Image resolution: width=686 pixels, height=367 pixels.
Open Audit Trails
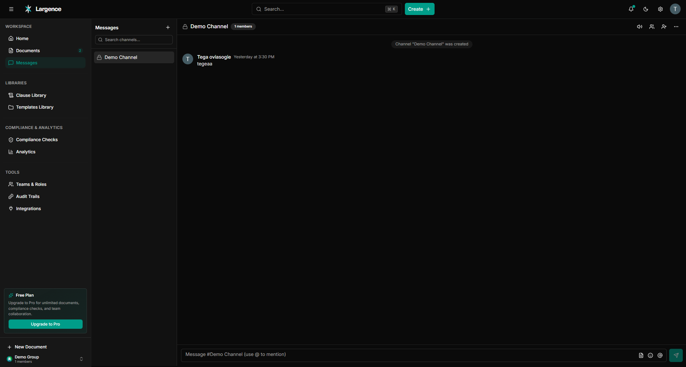point(45,197)
